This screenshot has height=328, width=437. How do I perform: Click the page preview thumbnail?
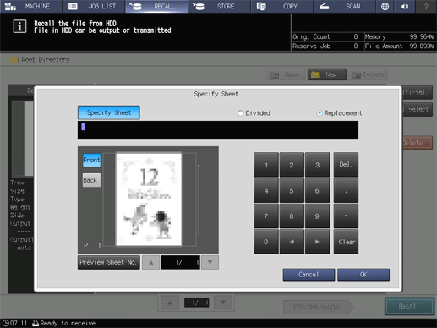pyautogui.click(x=149, y=200)
